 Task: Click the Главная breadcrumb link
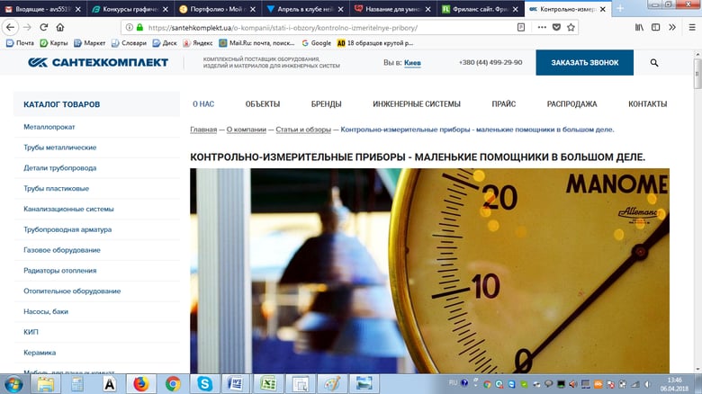click(x=203, y=130)
